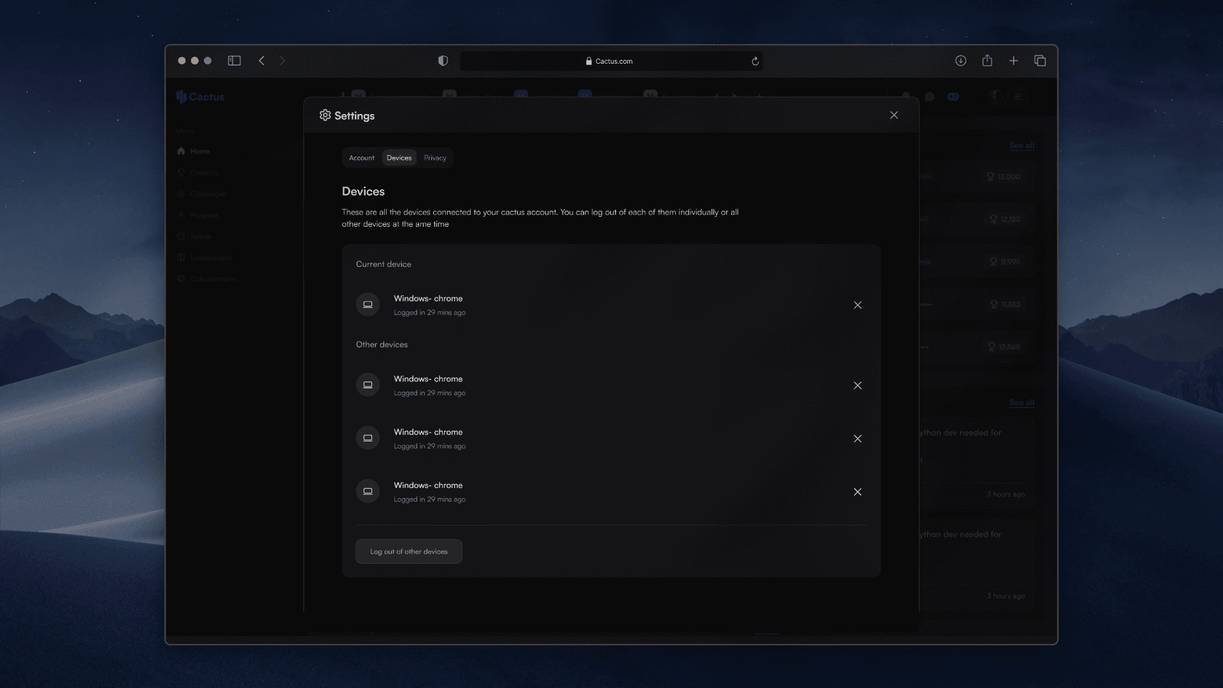Open the browser downloads icon
Screen dimensions: 1223x688
(x=961, y=61)
